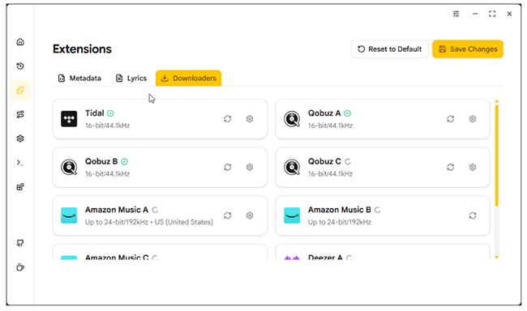Open Amazon Music A settings gear
The height and width of the screenshot is (311, 527).
click(250, 215)
